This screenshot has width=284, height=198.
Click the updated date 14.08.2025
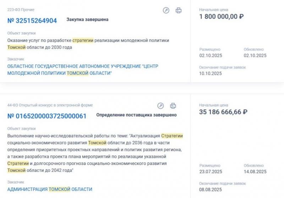(x=255, y=172)
